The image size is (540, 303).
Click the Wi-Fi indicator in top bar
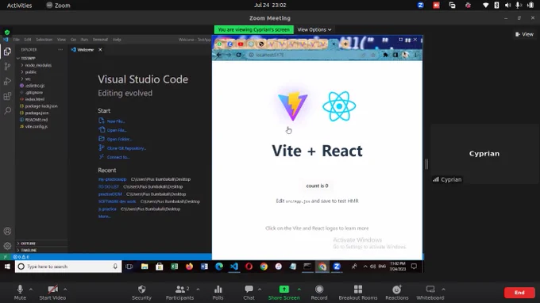coord(485,6)
